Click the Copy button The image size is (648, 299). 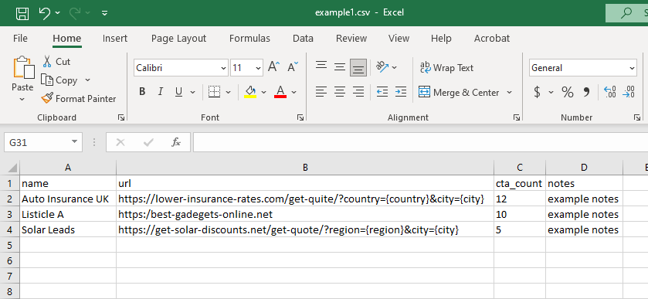coord(59,80)
